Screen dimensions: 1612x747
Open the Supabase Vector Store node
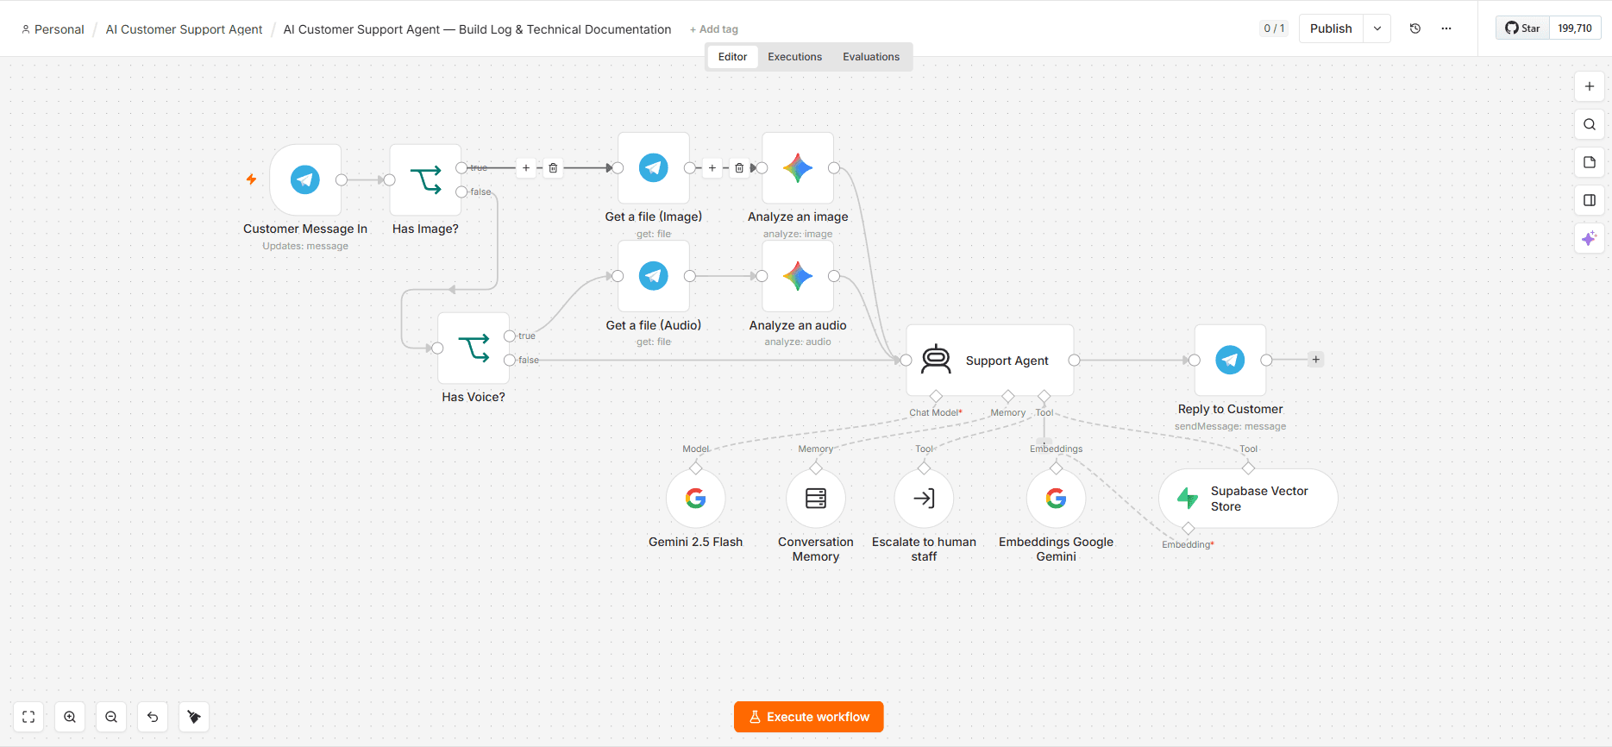pyautogui.click(x=1248, y=498)
